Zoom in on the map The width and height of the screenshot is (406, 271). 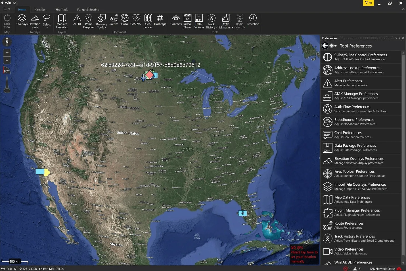coord(7,53)
